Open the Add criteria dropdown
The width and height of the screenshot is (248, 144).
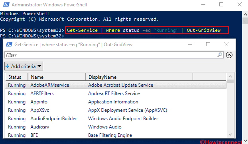24,66
